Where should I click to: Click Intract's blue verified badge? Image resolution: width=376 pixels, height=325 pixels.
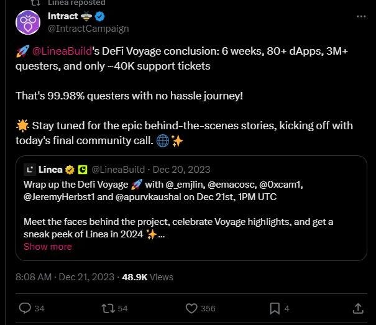pos(99,16)
